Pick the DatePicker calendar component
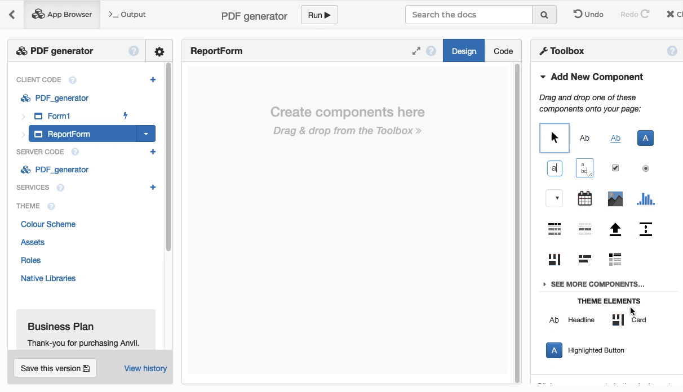The height and width of the screenshot is (392, 683). (x=584, y=198)
